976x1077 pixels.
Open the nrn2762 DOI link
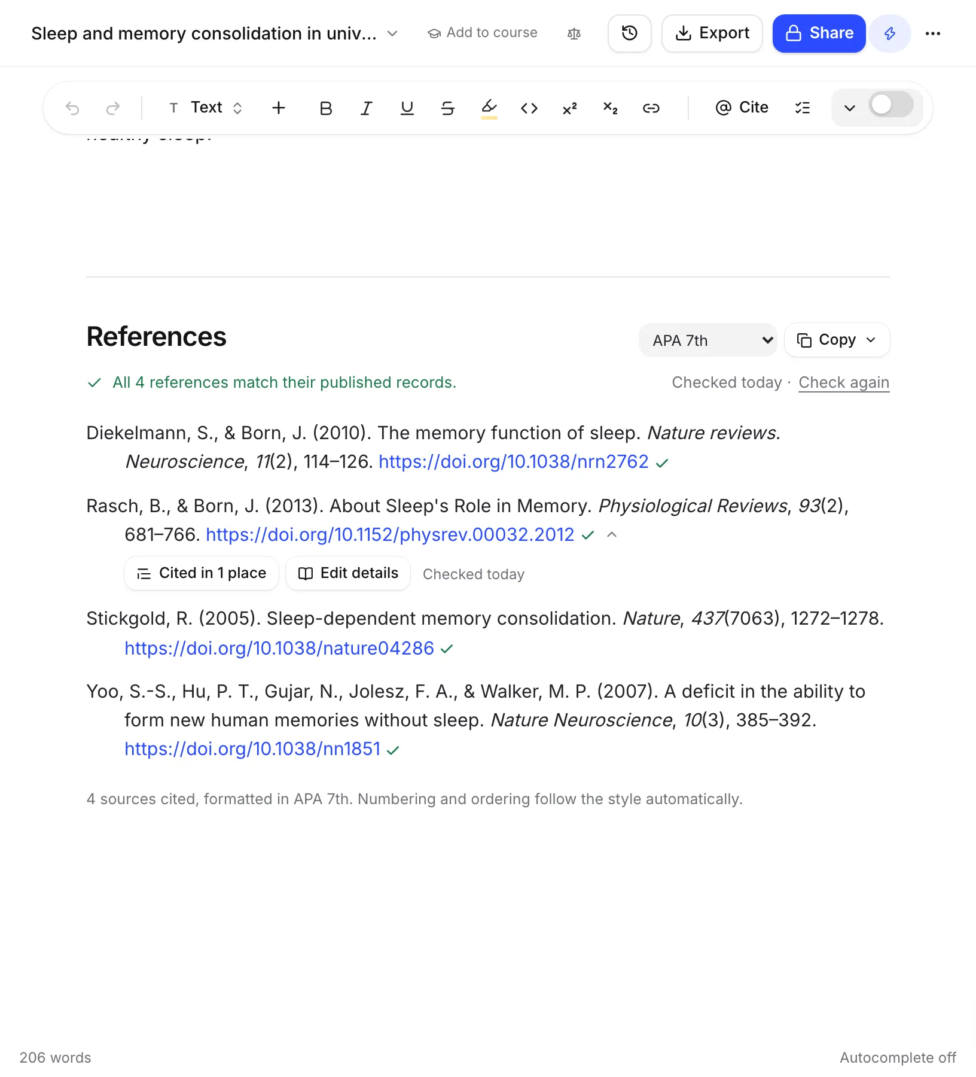coord(514,462)
